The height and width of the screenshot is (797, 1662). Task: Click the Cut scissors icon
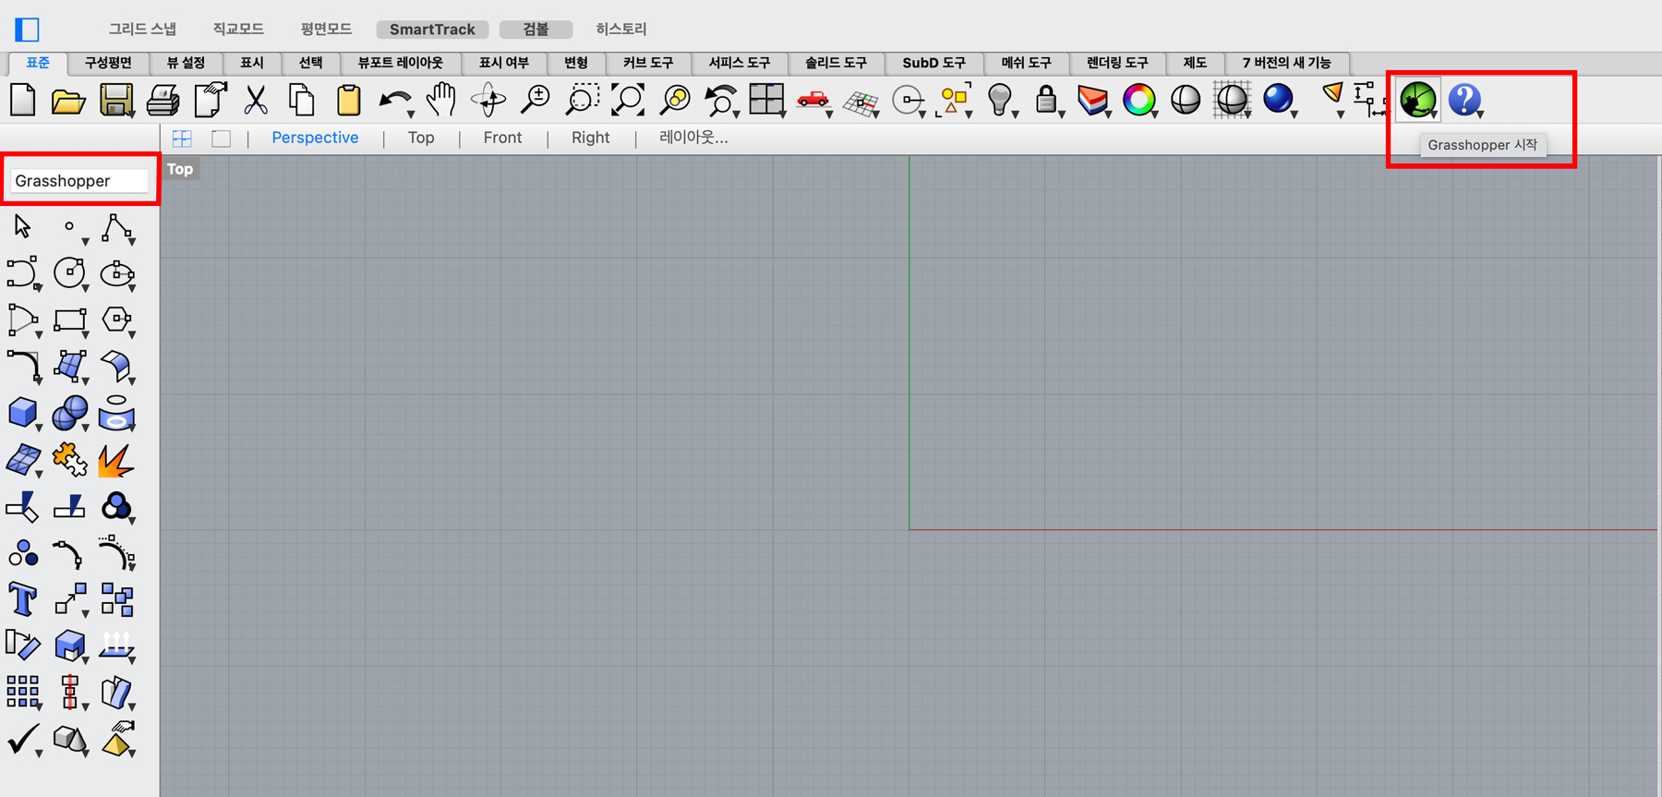point(255,99)
